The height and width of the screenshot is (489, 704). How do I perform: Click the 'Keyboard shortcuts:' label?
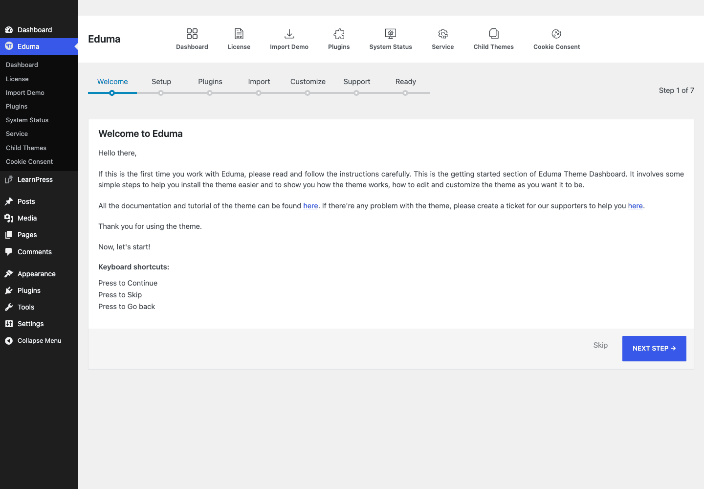point(133,267)
